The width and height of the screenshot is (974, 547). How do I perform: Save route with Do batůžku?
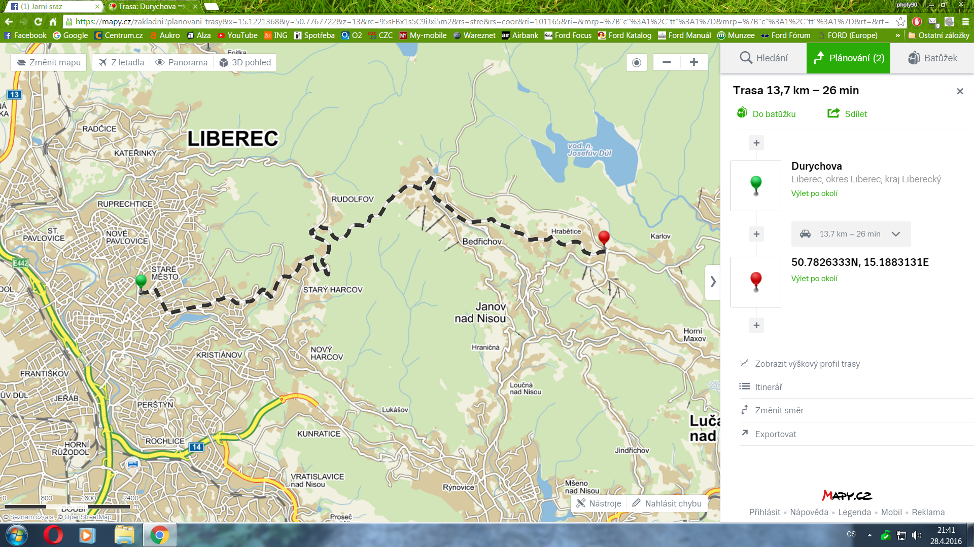point(767,113)
